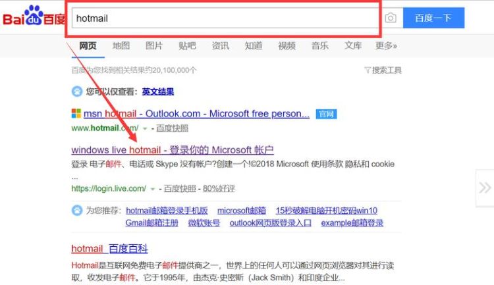Click paw icon next to 您可以仅查看
Screen dimensions: 494x285
coord(77,91)
